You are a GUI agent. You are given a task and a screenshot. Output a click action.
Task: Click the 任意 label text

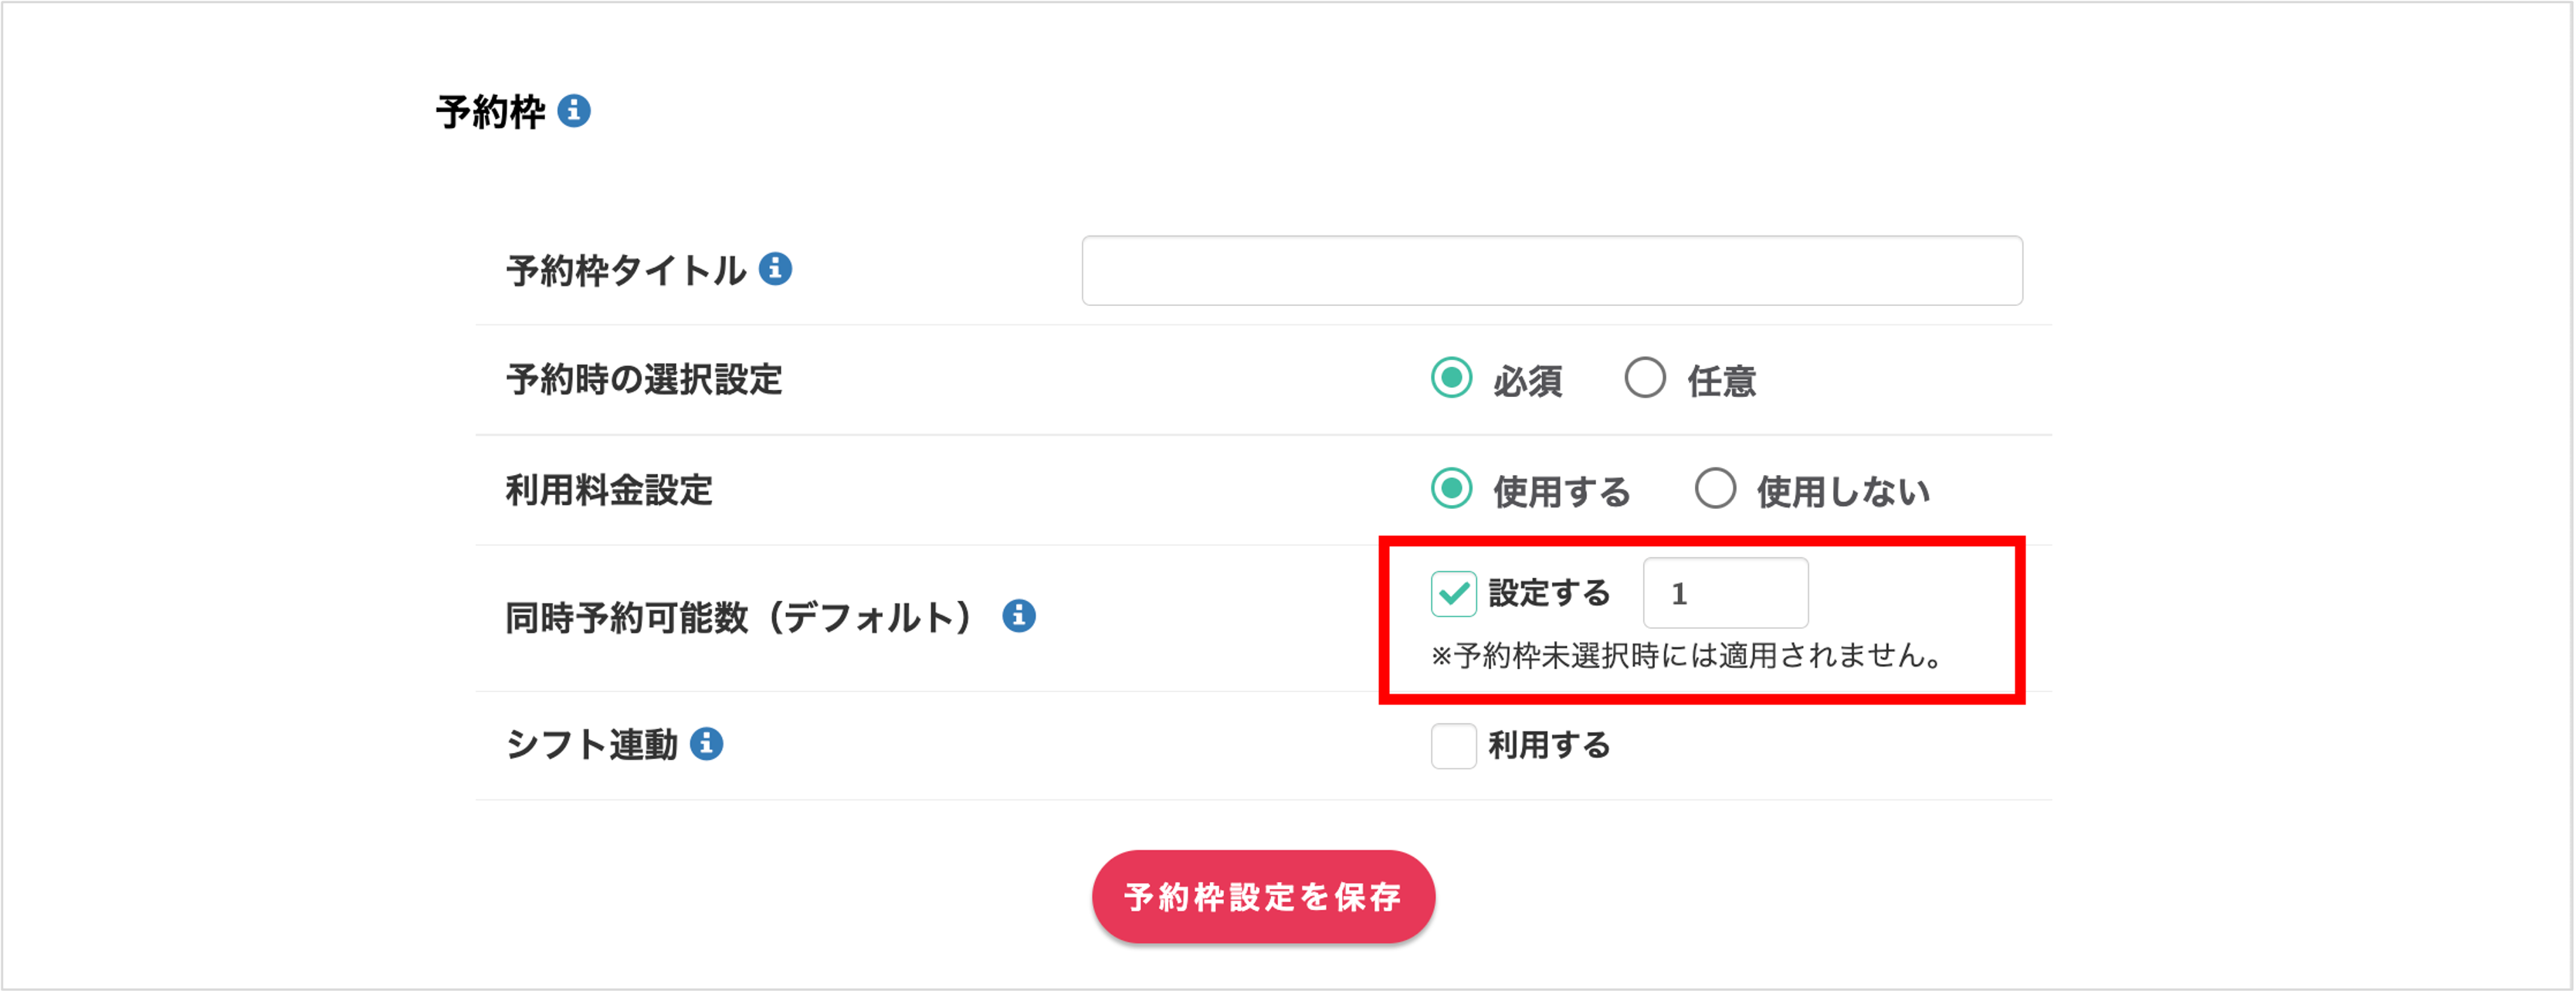[1721, 382]
